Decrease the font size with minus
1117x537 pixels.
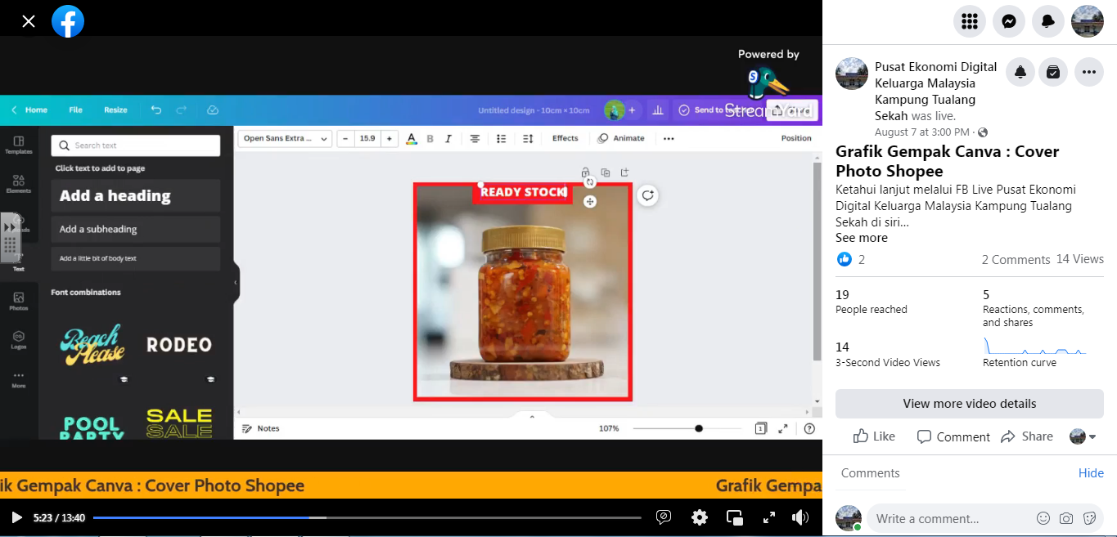pyautogui.click(x=345, y=138)
